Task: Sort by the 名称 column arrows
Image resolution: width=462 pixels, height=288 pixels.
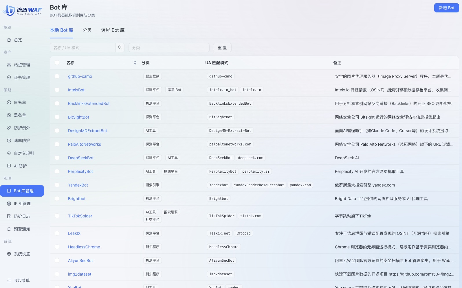Action: coord(135,63)
